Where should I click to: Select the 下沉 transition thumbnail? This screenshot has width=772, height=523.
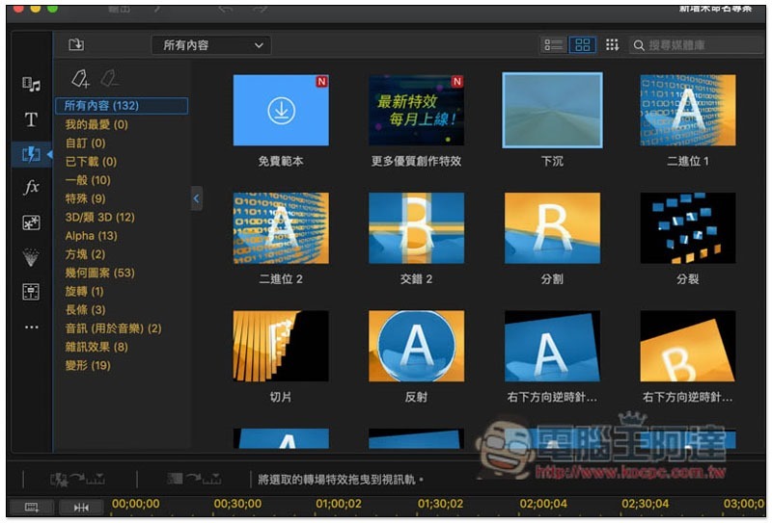[x=552, y=110]
